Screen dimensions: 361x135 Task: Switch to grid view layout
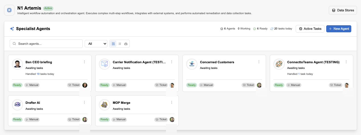coord(113,44)
